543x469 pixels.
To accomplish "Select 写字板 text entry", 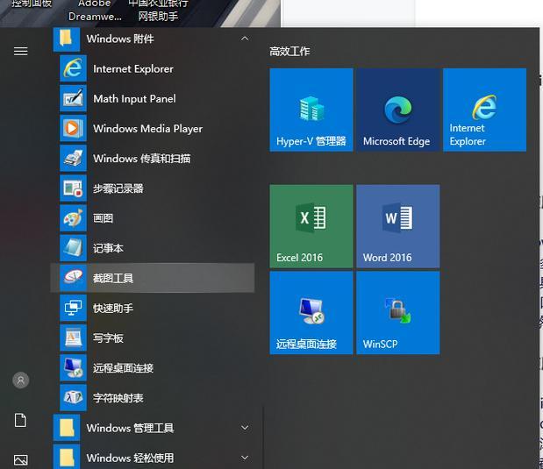I will [108, 338].
